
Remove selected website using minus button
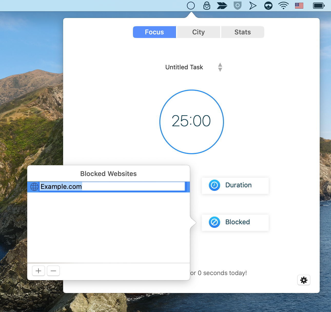(53, 271)
